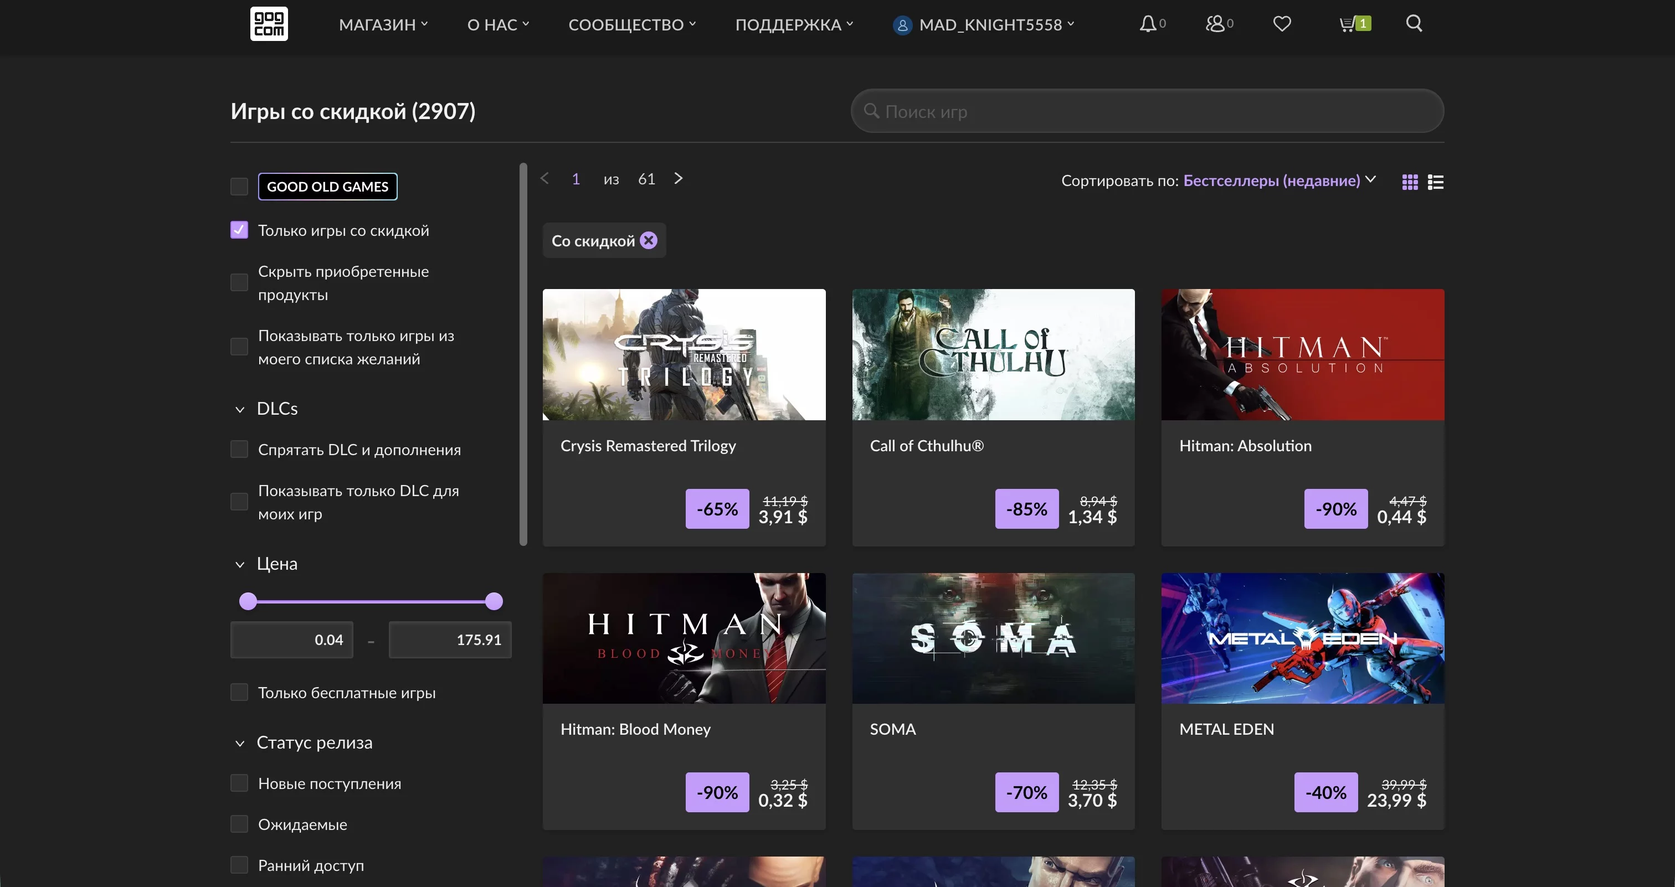Collapse the 'Статус релиза' section
The height and width of the screenshot is (887, 1675).
pyautogui.click(x=240, y=742)
